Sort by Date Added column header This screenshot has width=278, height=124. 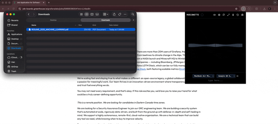tap(114, 25)
